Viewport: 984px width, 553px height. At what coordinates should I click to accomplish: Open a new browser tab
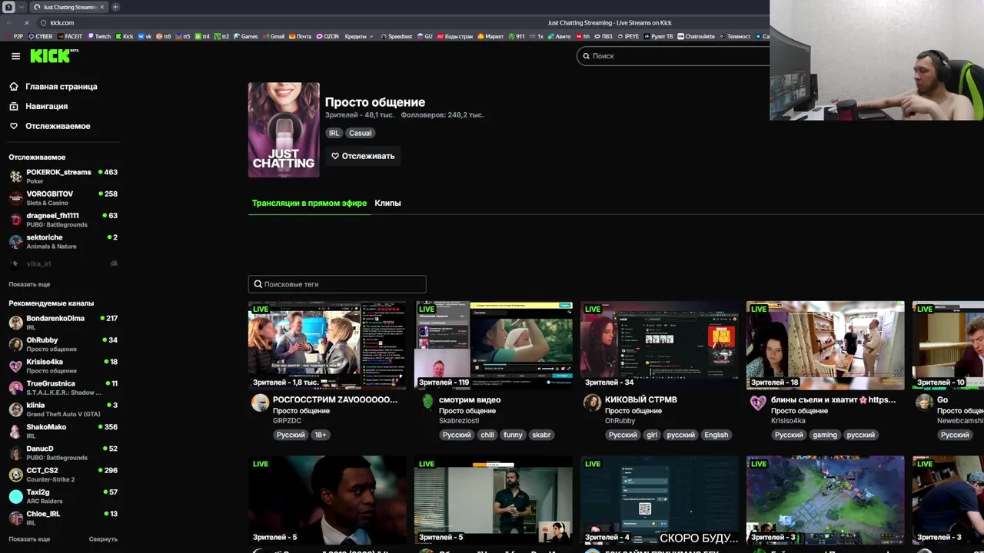coord(115,7)
